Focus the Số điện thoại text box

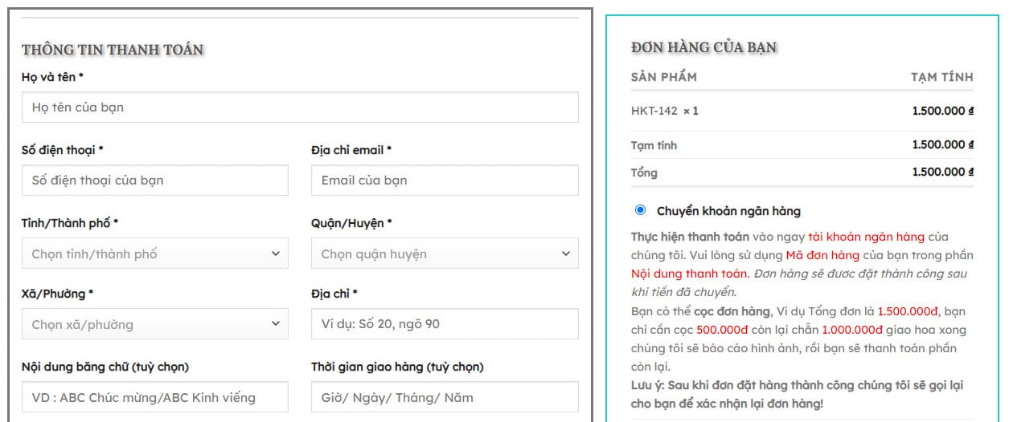coord(154,181)
